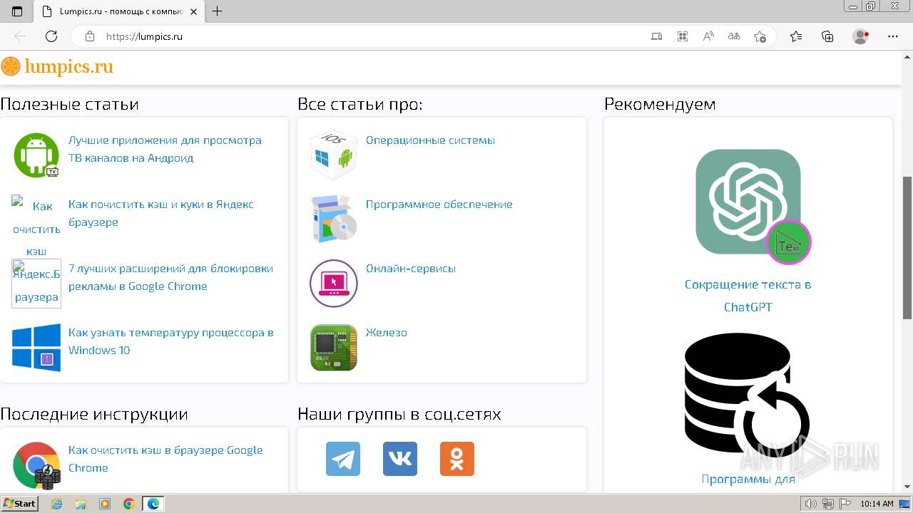Open link Как почистить кэш и куки в Яндекс
The height and width of the screenshot is (513, 913).
click(161, 213)
